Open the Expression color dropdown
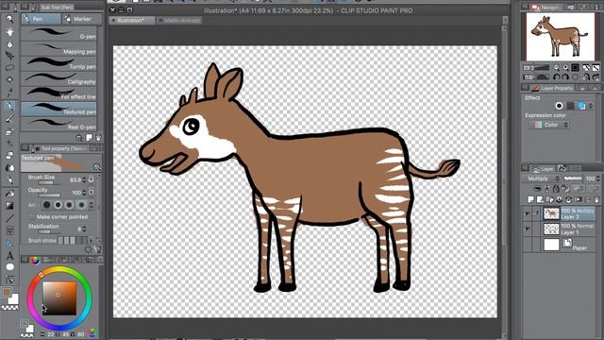The height and width of the screenshot is (340, 604). point(548,125)
